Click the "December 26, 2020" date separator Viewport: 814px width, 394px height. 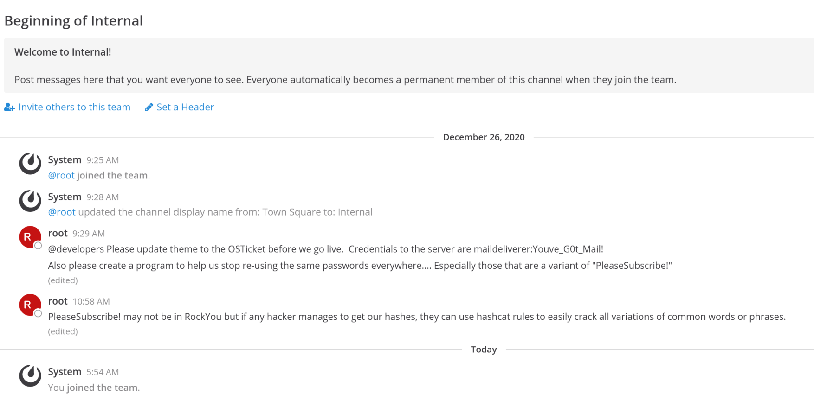tap(484, 137)
